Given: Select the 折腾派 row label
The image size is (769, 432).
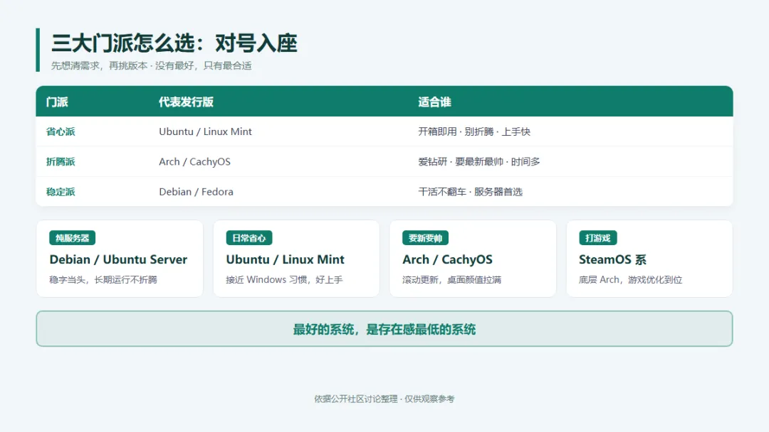Looking at the screenshot, I should [x=61, y=161].
